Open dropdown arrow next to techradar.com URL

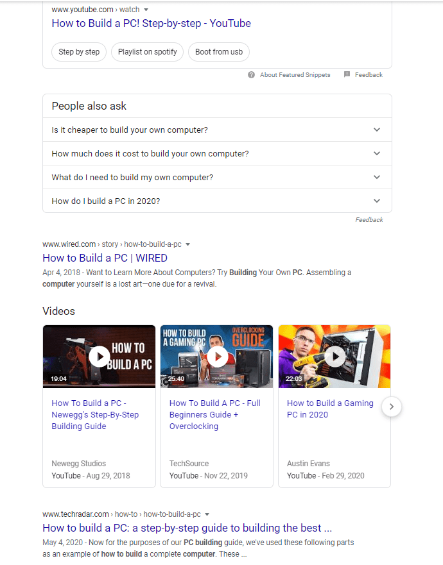(x=207, y=514)
